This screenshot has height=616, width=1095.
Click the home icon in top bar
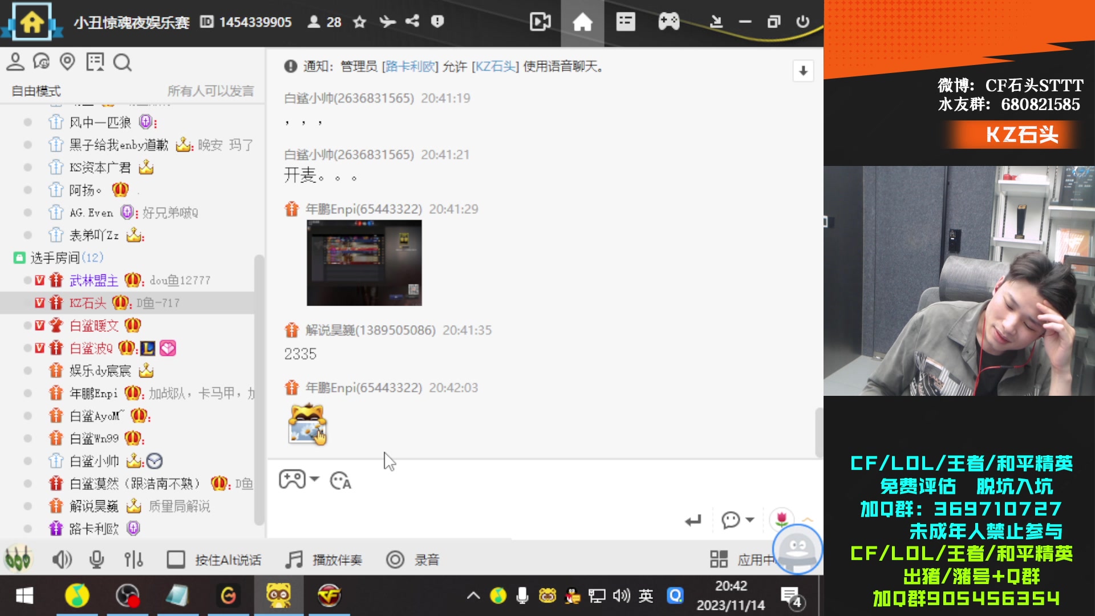click(x=582, y=22)
